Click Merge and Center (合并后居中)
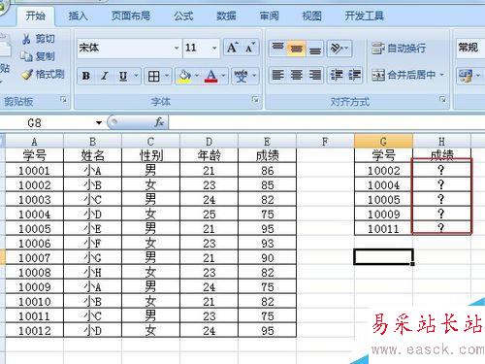Screen dimensions: 485x364 (404, 76)
